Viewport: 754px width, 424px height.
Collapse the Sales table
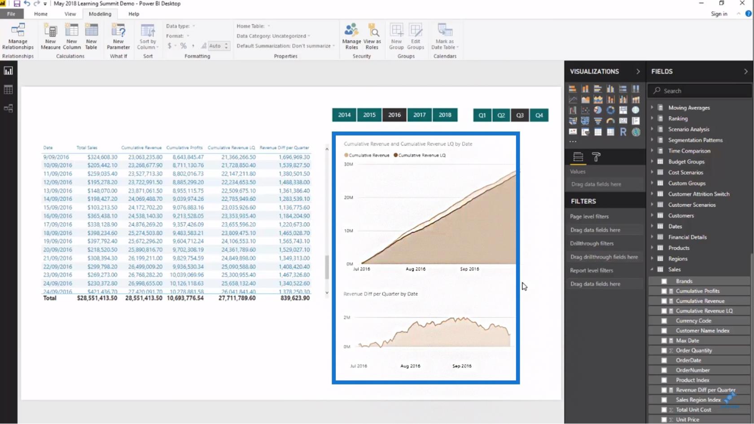652,269
